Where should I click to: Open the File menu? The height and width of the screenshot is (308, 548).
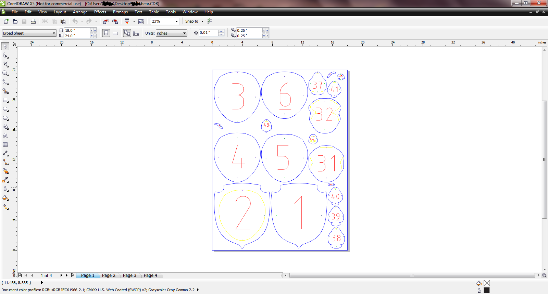coord(15,12)
